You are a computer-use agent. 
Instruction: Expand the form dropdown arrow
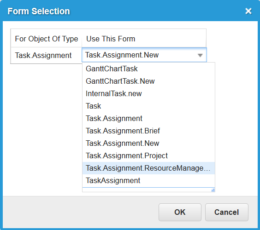pyautogui.click(x=201, y=55)
